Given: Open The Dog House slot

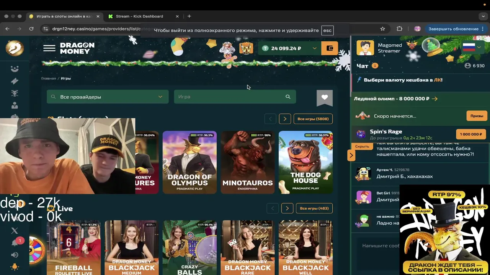Looking at the screenshot, I should (305, 162).
